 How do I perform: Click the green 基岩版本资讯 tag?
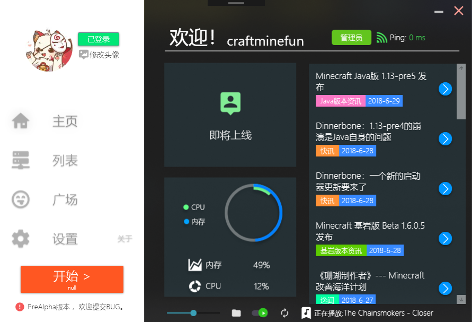click(x=341, y=250)
